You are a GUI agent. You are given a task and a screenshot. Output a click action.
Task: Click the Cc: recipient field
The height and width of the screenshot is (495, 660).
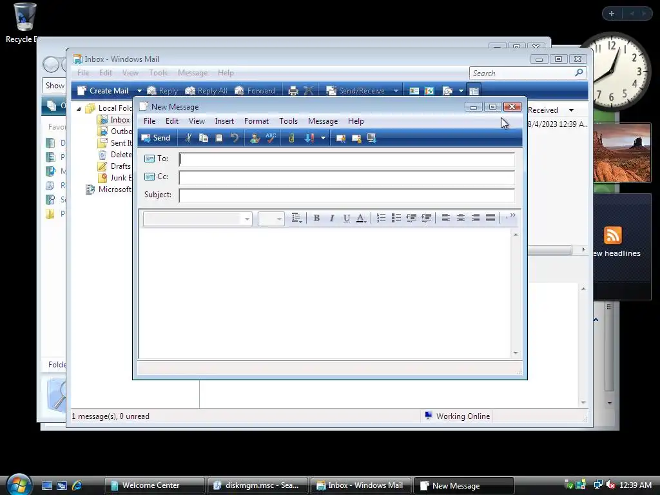pos(347,177)
